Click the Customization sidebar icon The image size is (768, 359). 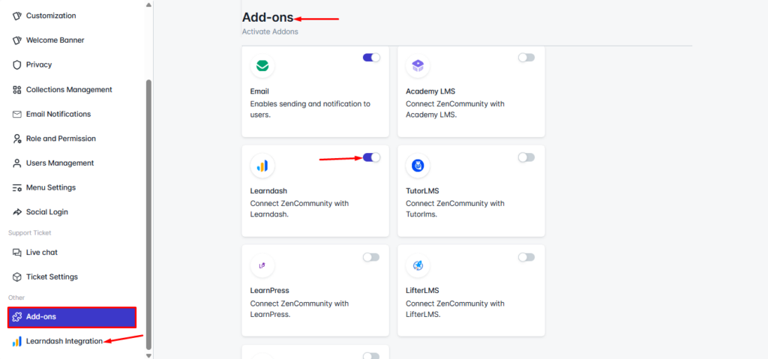coord(17,16)
